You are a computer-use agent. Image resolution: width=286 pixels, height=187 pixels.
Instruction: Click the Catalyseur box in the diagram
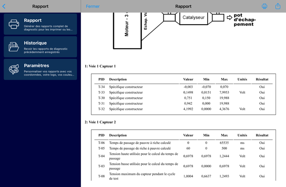point(193,18)
